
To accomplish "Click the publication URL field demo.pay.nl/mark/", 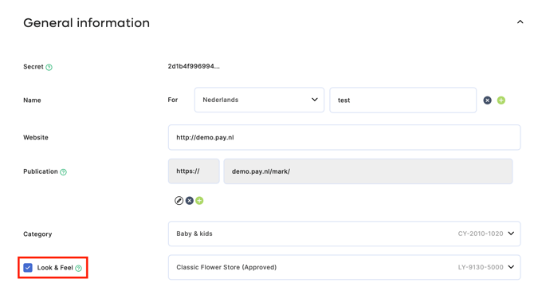I will pyautogui.click(x=367, y=171).
